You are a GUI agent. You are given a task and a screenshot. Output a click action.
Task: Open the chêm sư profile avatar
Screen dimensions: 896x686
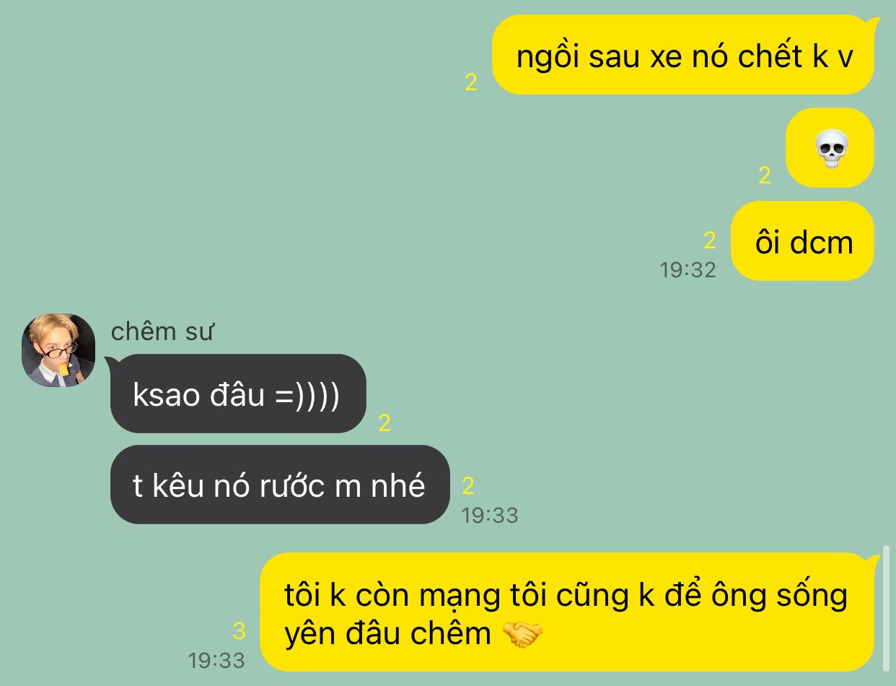click(58, 350)
